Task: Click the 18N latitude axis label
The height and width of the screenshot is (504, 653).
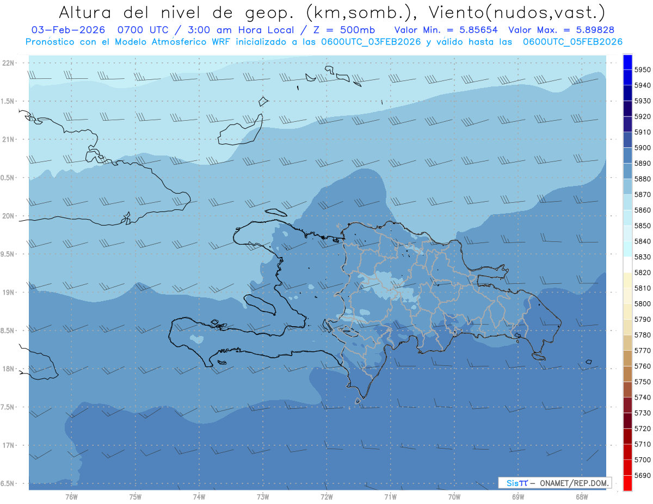Action: (x=8, y=369)
